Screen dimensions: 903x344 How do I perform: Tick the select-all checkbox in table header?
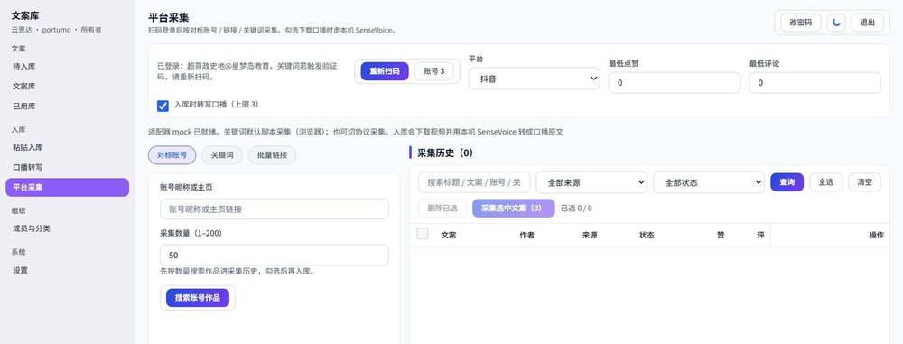423,233
